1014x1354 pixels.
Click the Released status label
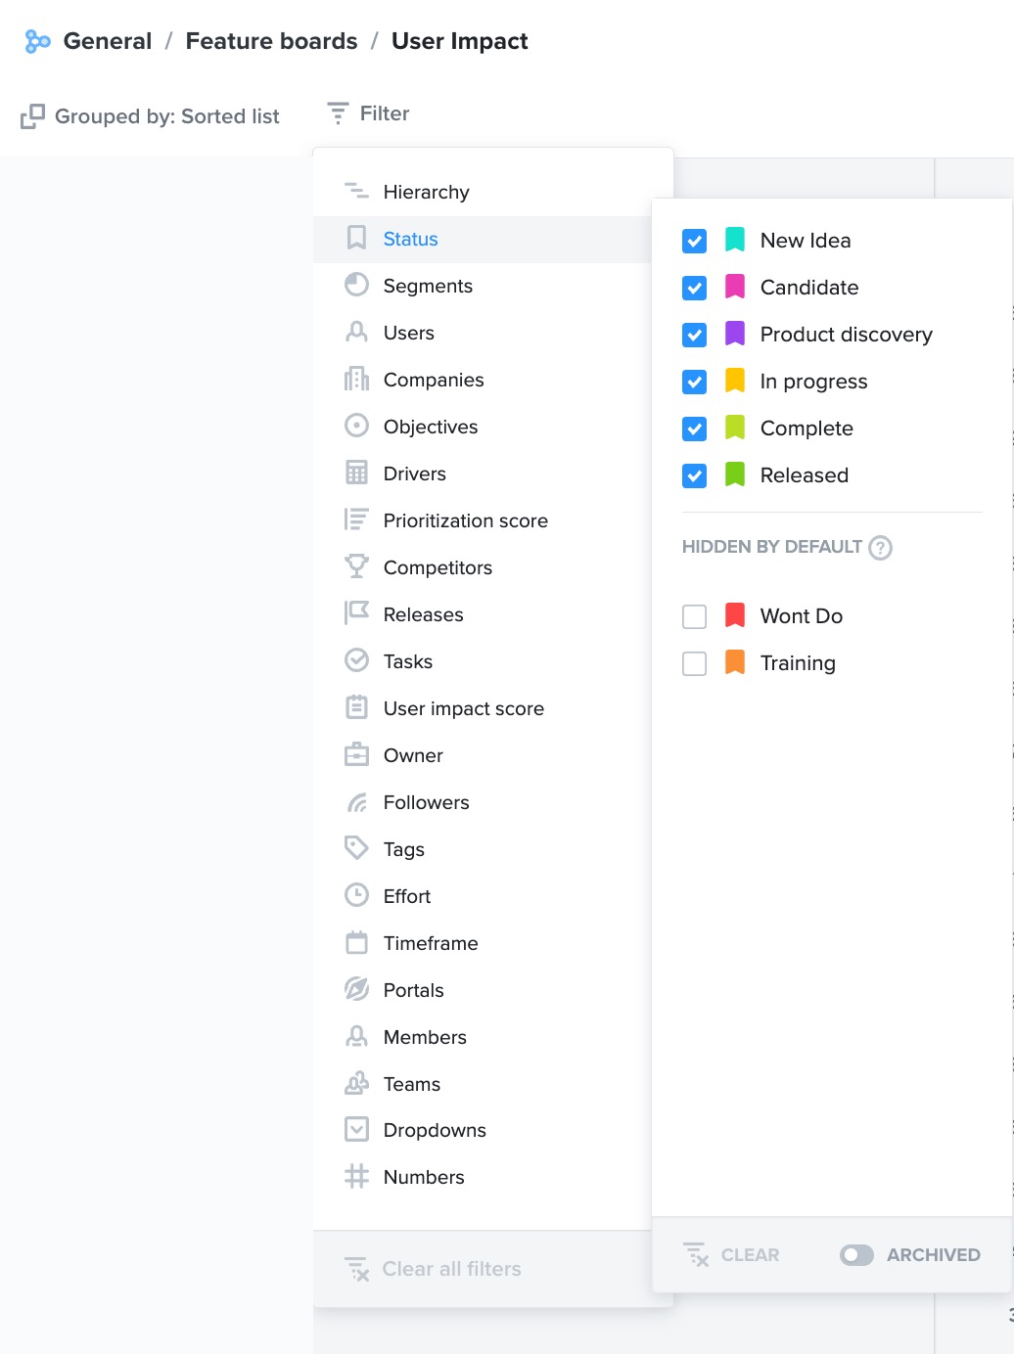click(805, 475)
